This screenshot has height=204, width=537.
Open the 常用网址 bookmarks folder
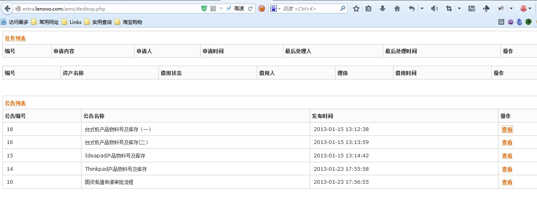click(x=45, y=22)
